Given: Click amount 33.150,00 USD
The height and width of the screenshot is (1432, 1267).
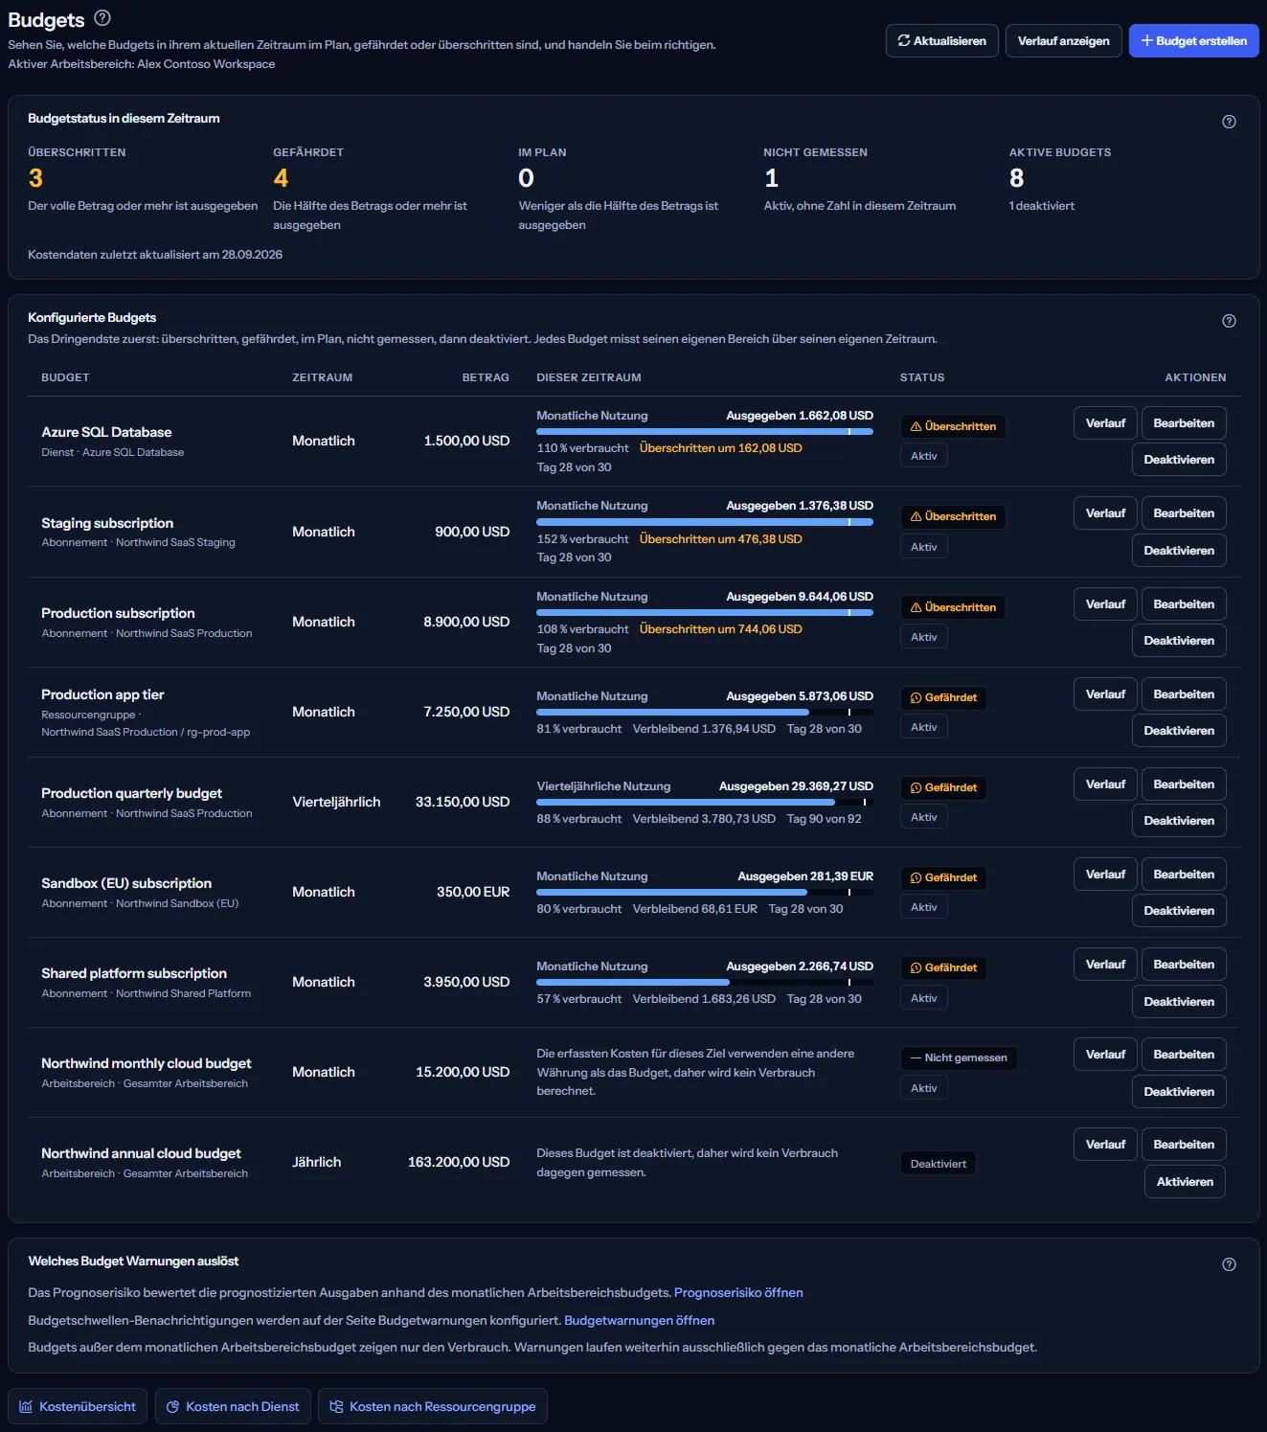Looking at the screenshot, I should tap(463, 802).
